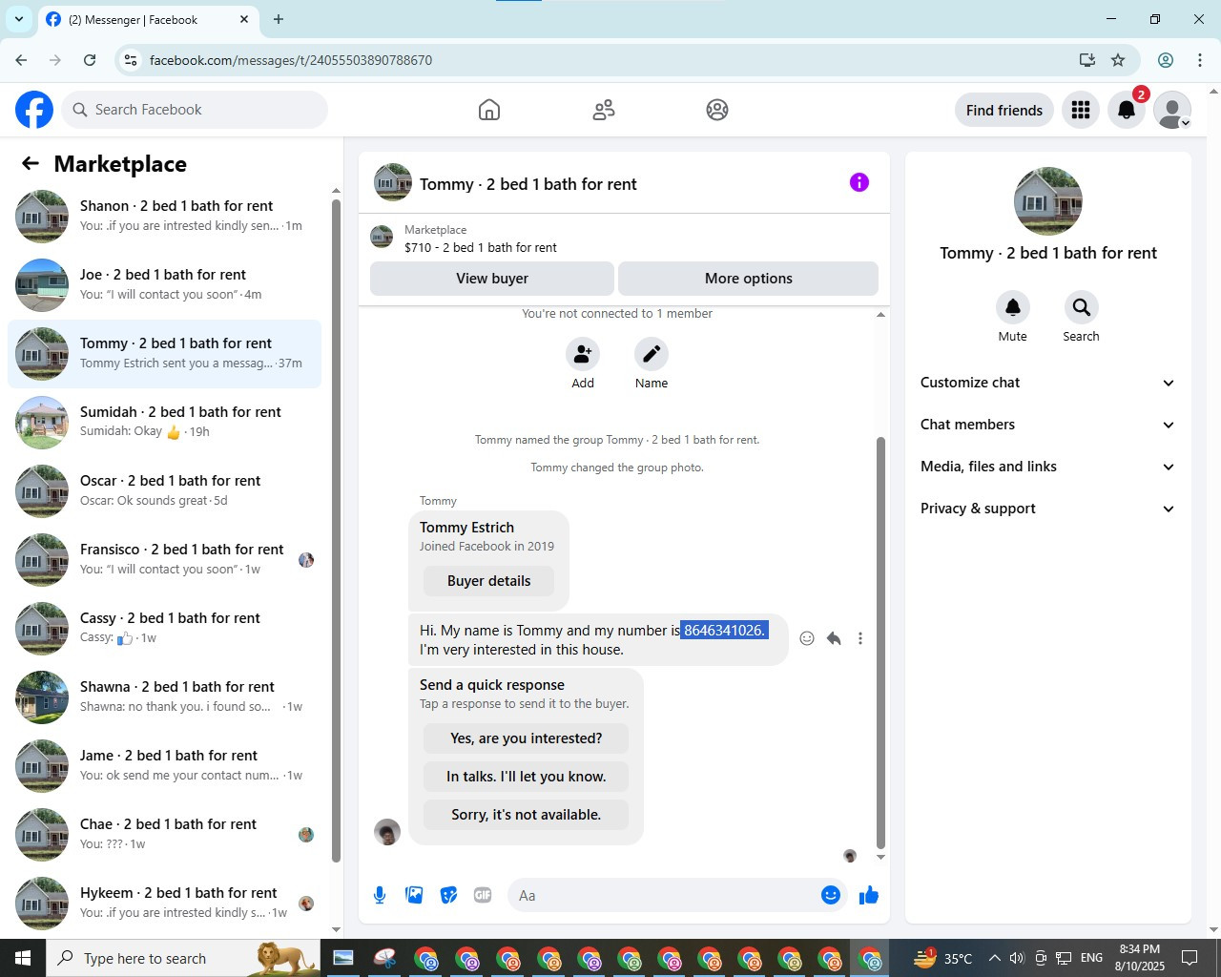Click the chat messages scrollbar
1221x977 pixels.
pos(880,641)
